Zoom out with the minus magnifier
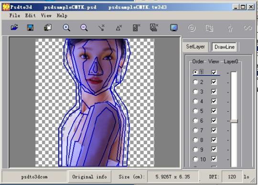 (x=84, y=28)
